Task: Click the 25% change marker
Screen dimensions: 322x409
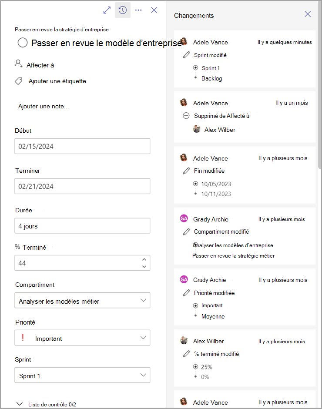Action: coord(195,367)
